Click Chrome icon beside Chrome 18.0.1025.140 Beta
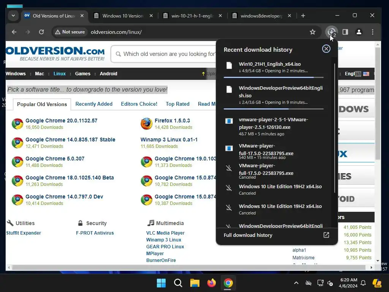 click(x=17, y=181)
